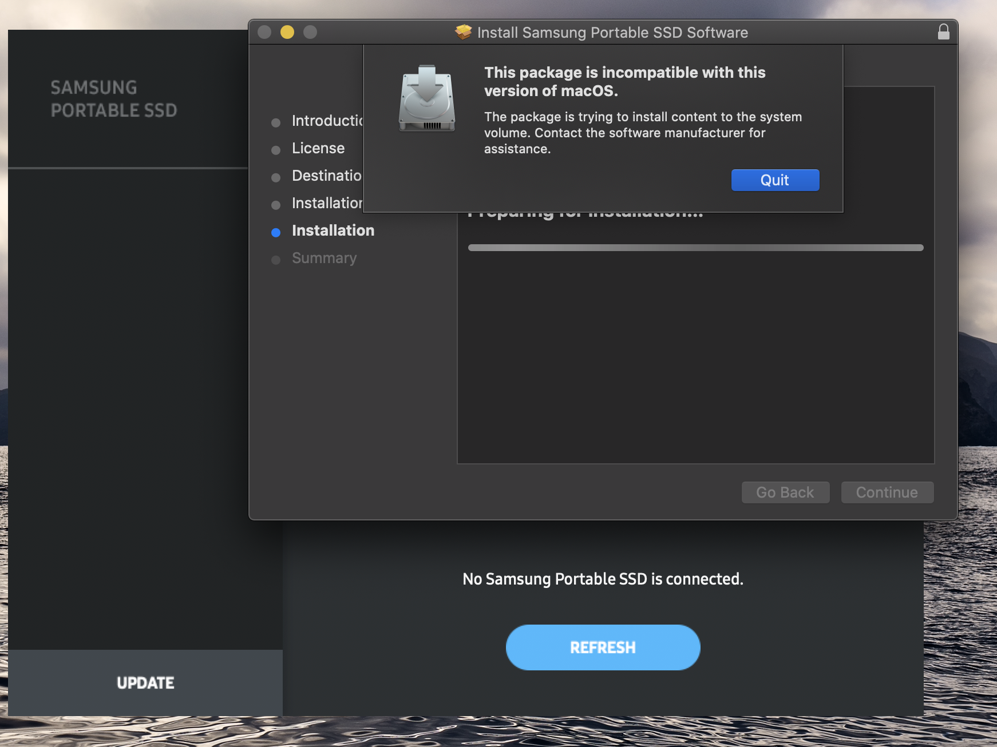The width and height of the screenshot is (997, 747).
Task: Select the Introduction step in the installer sidebar
Action: [327, 121]
